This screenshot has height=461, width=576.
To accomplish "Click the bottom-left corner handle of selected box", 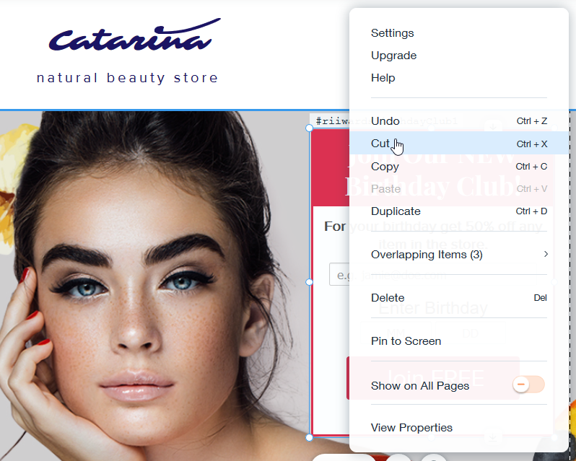I will 310,437.
